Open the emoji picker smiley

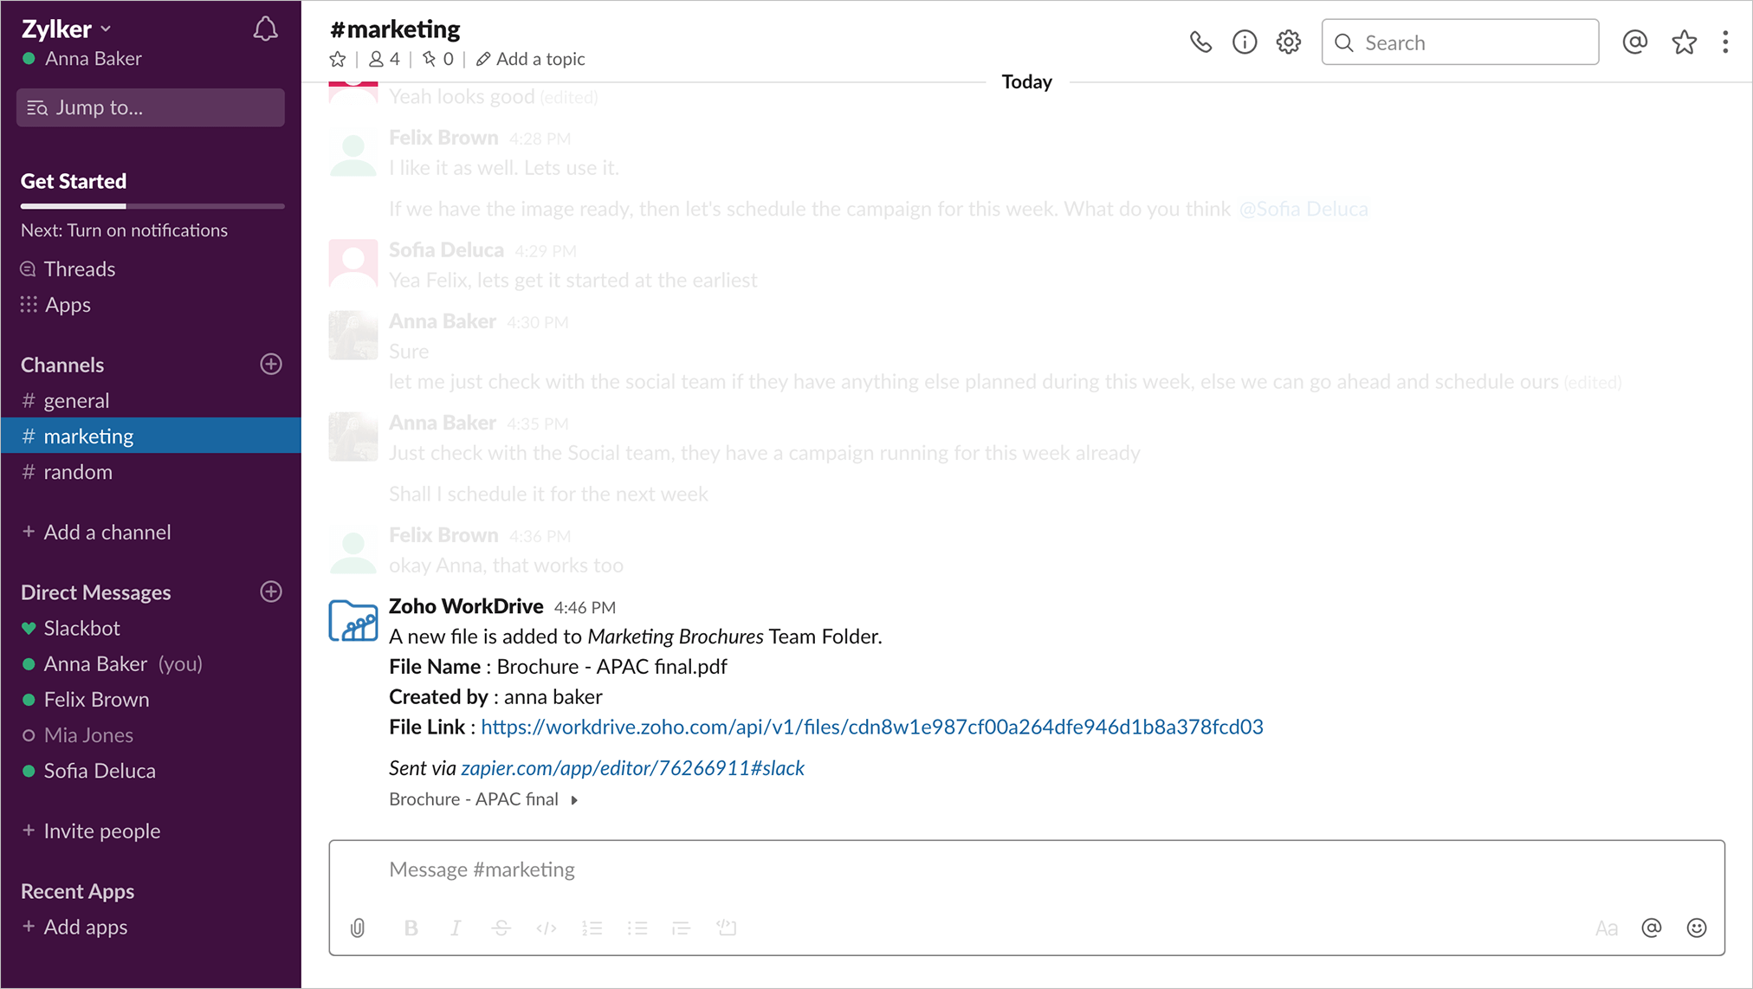point(1697,928)
